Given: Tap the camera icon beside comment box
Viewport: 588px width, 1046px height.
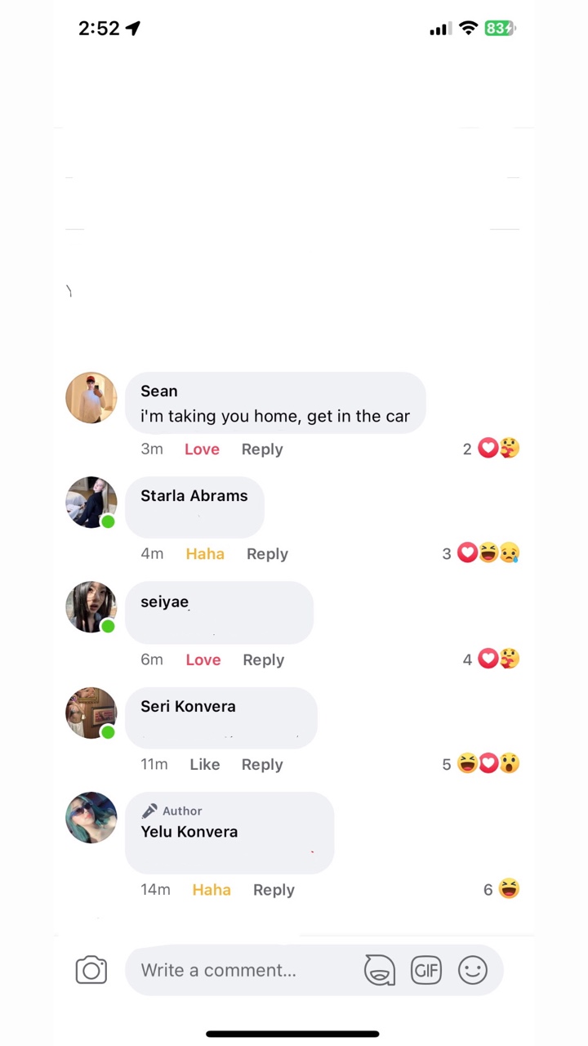Looking at the screenshot, I should point(91,970).
